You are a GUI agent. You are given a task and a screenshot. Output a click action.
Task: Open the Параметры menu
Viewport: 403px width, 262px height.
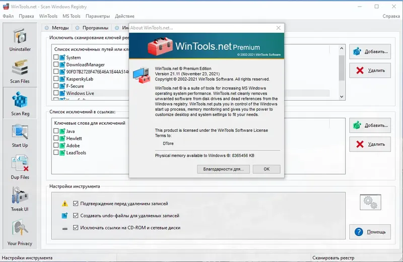[98, 16]
